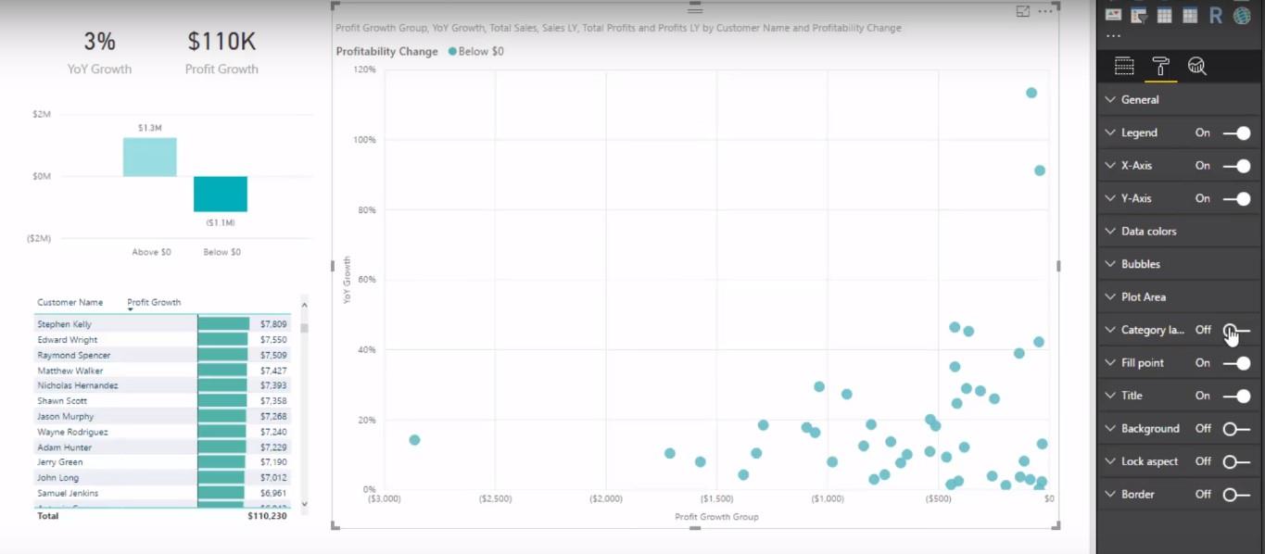Image resolution: width=1265 pixels, height=554 pixels.
Task: Expand the Title section chevron
Action: tap(1109, 396)
